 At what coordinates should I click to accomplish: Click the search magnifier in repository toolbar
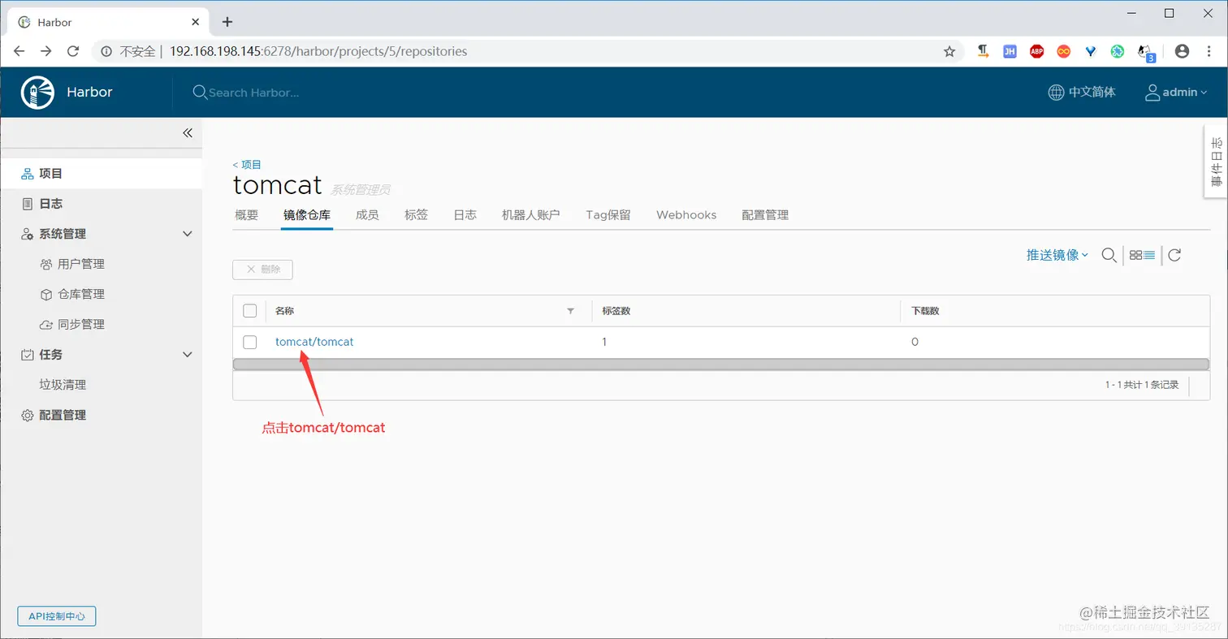(x=1109, y=255)
